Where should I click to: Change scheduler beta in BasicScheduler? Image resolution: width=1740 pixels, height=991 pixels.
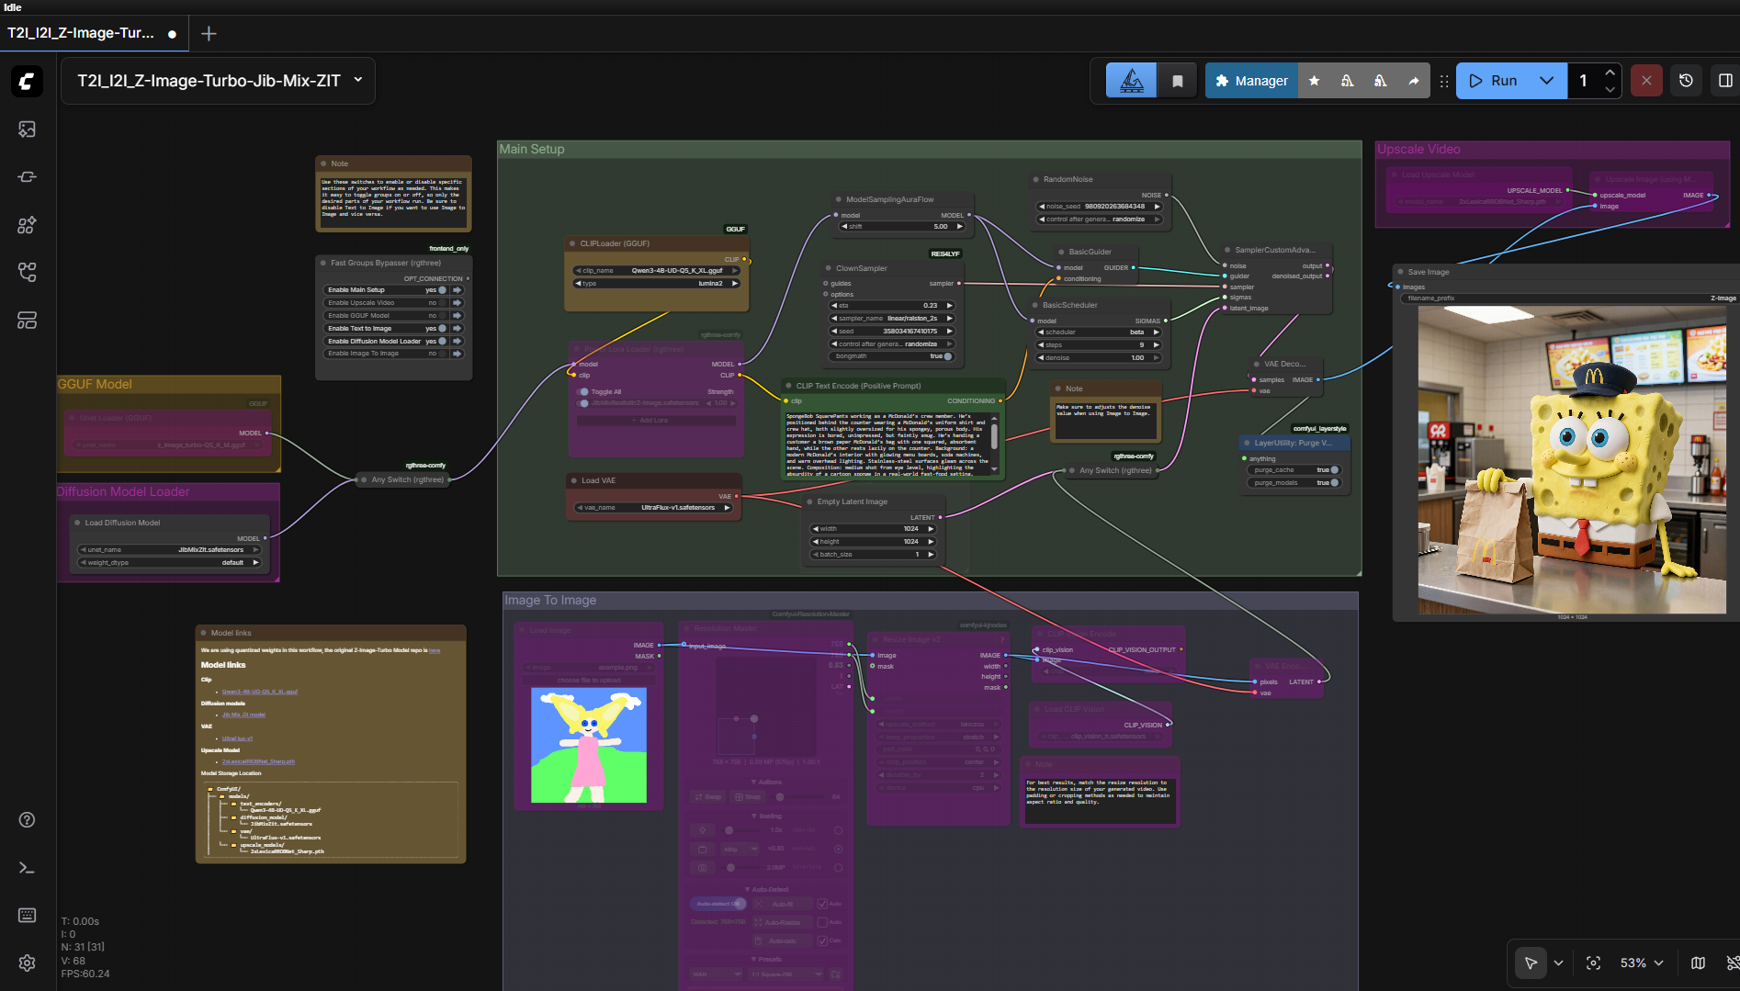coord(1099,332)
